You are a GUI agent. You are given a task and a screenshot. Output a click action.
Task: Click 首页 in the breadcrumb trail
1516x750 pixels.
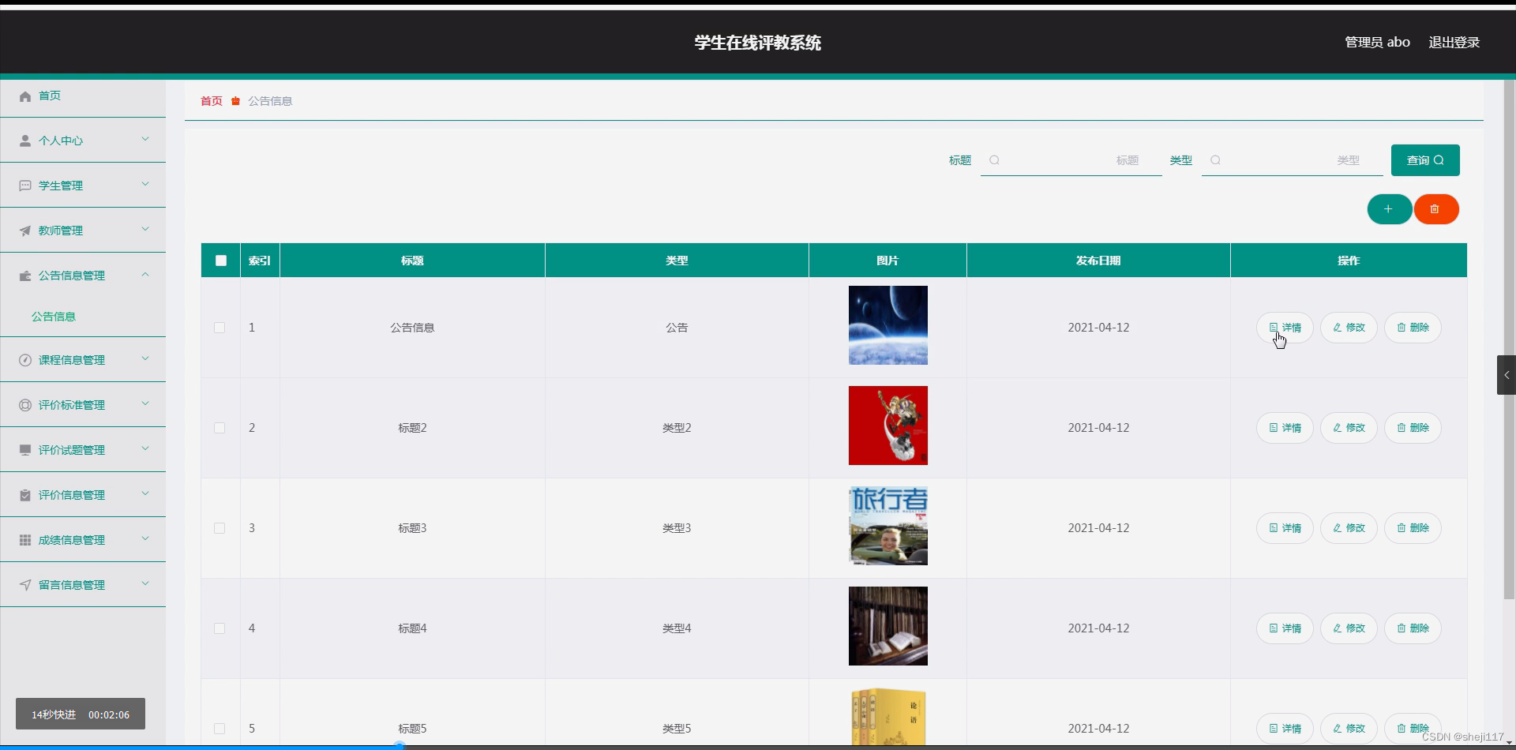coord(210,101)
